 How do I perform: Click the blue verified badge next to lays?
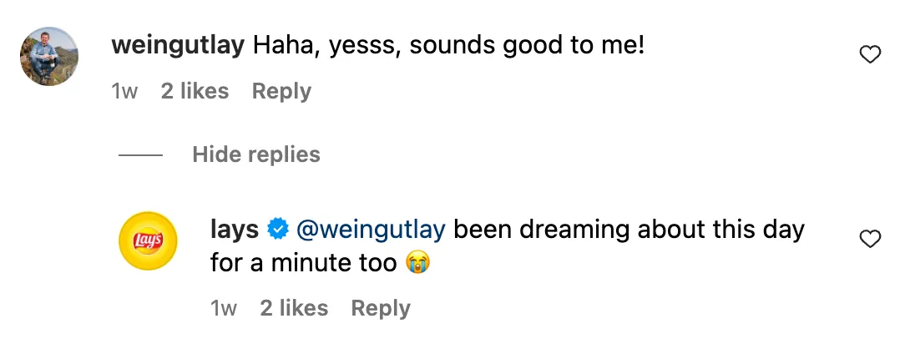click(277, 228)
